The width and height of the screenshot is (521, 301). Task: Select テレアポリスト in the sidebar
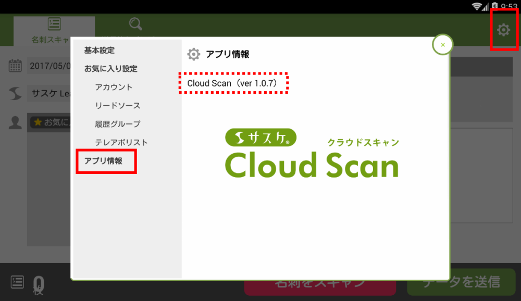(121, 142)
